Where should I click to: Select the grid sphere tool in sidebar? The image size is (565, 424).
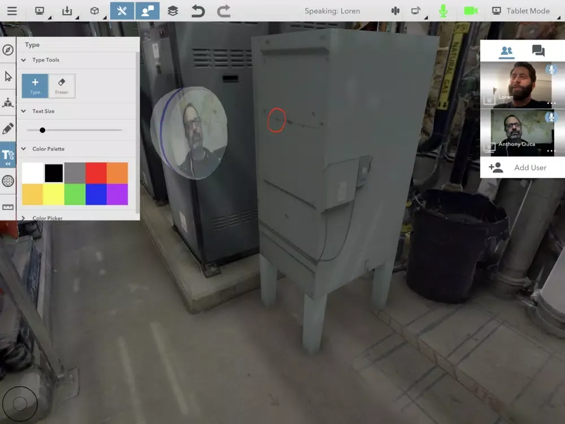click(x=8, y=181)
